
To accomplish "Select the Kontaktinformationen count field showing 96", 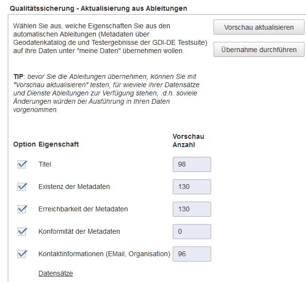I will (x=192, y=254).
